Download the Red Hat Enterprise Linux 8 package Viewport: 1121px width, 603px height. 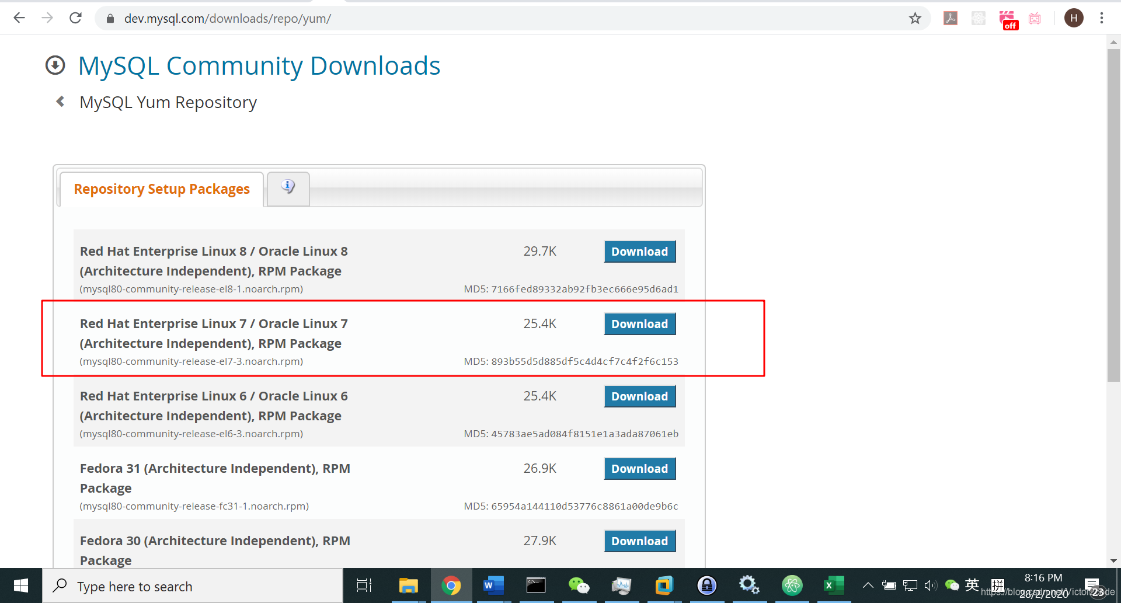click(x=640, y=252)
